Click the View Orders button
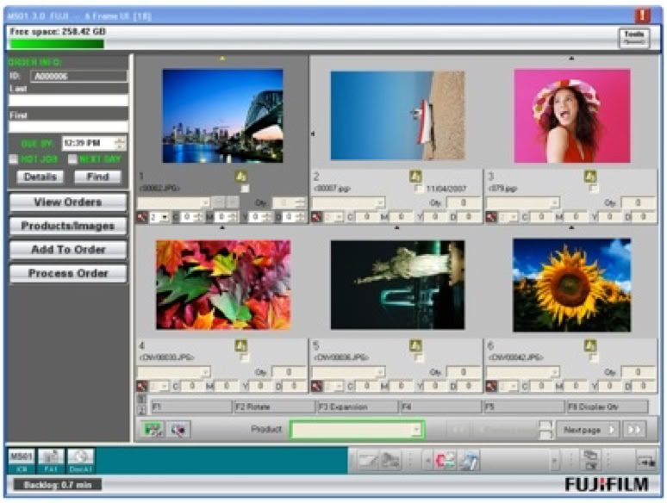The image size is (667, 503). pyautogui.click(x=68, y=202)
